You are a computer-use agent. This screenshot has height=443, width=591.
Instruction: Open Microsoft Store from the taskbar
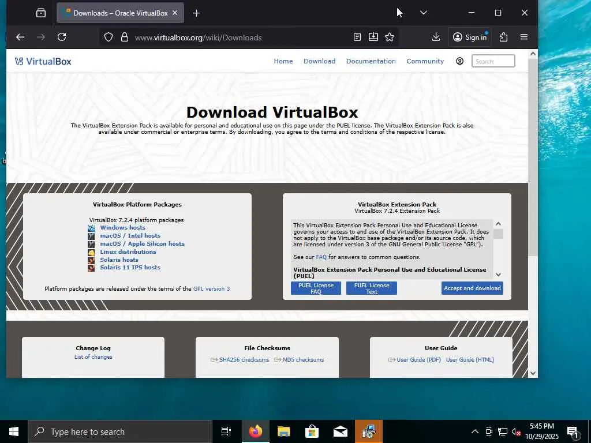point(312,431)
